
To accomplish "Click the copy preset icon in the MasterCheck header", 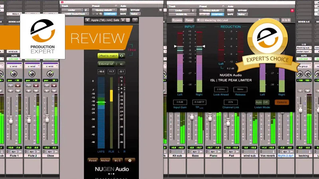I will tap(101, 14).
